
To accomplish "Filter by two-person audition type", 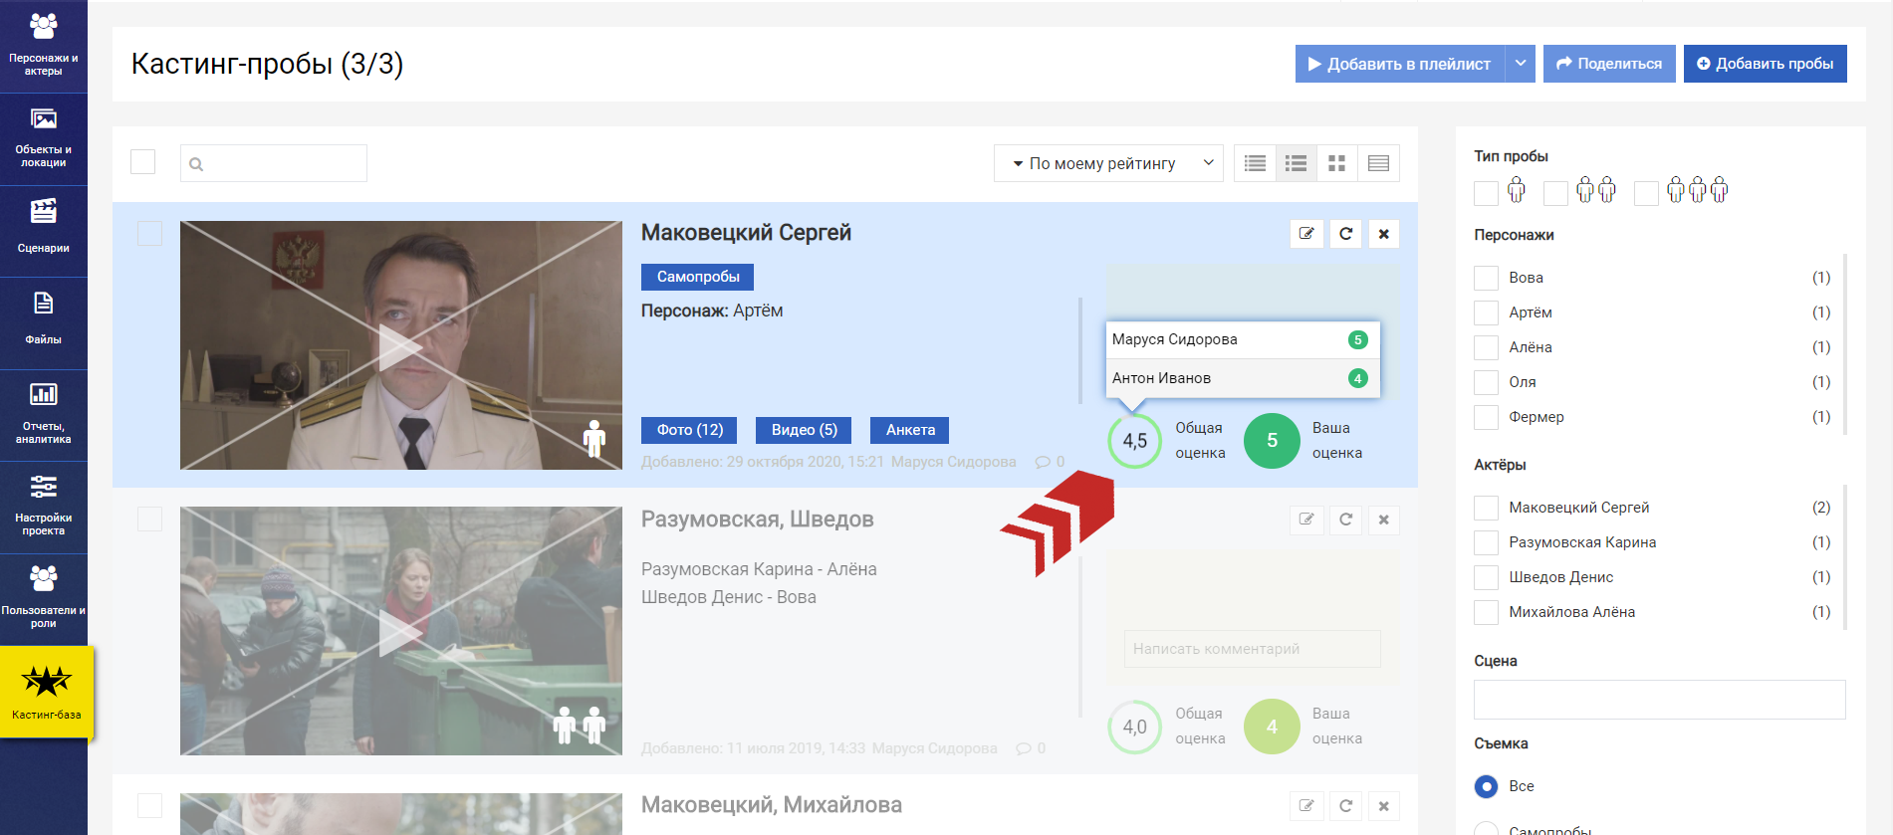I will point(1555,193).
